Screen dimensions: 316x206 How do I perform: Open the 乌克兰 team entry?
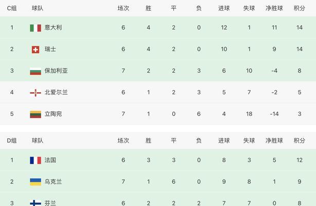point(53,182)
